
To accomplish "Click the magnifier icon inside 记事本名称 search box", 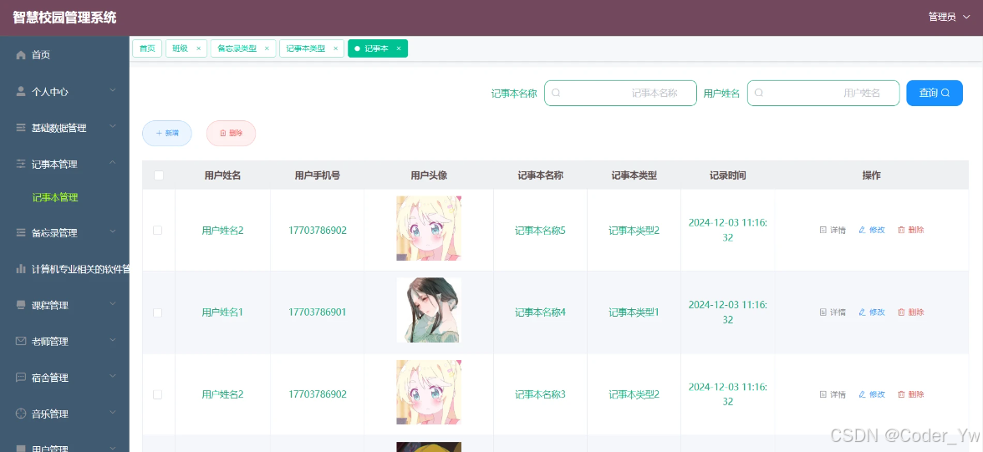I will pyautogui.click(x=555, y=93).
